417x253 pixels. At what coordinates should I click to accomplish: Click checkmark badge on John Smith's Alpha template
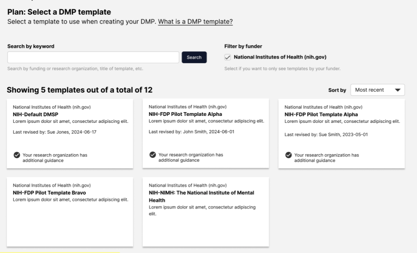[x=153, y=155]
